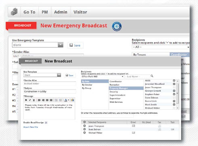The height and width of the screenshot is (146, 198).
Task: Click the recipients email address entry field
Action: (107, 116)
